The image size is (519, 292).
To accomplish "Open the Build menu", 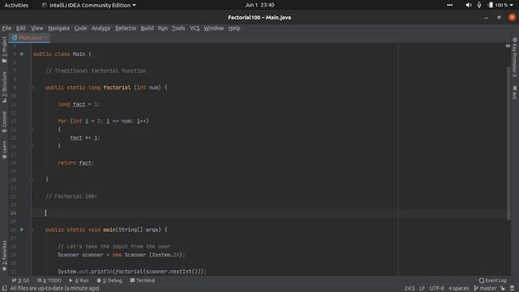I will coord(147,28).
